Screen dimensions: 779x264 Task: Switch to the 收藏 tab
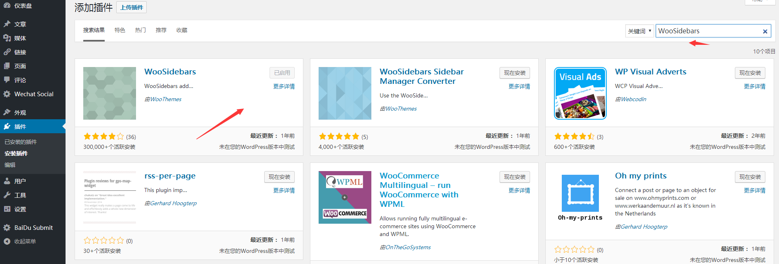pos(182,30)
